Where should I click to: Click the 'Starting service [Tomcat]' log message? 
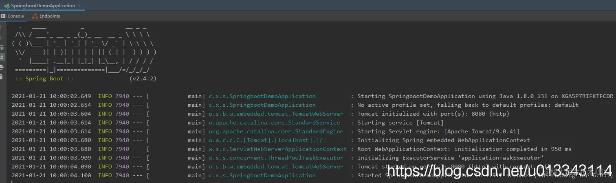(400, 123)
